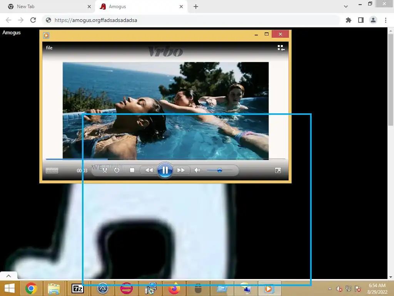
Task: Switch to library view in media player
Action: tap(281, 48)
